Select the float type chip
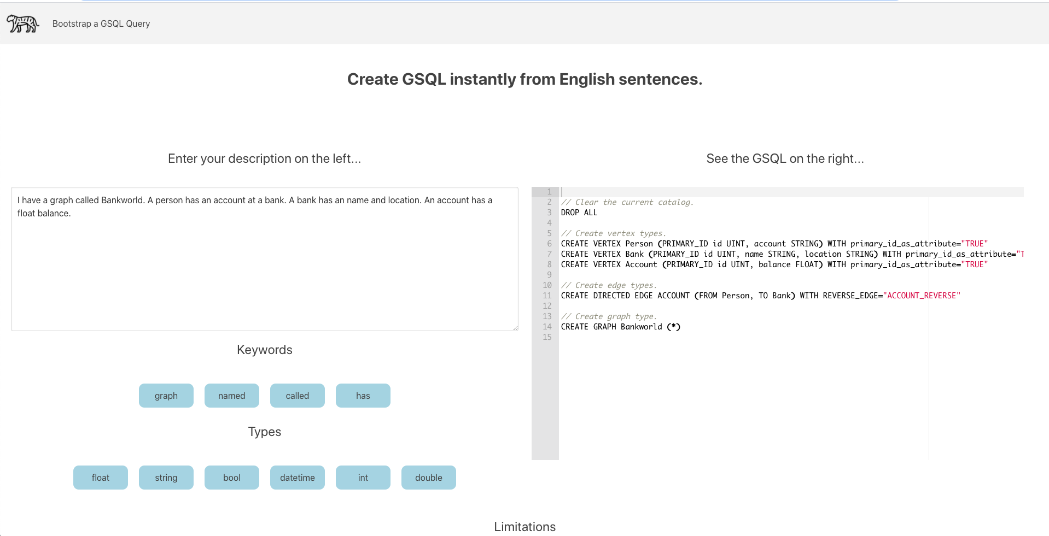 101,478
